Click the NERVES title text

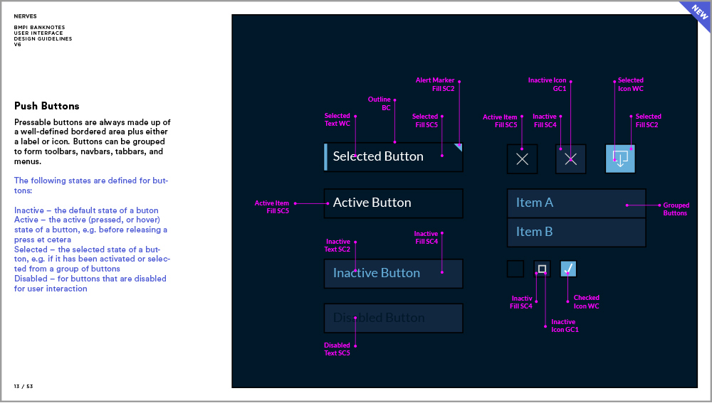click(x=25, y=16)
